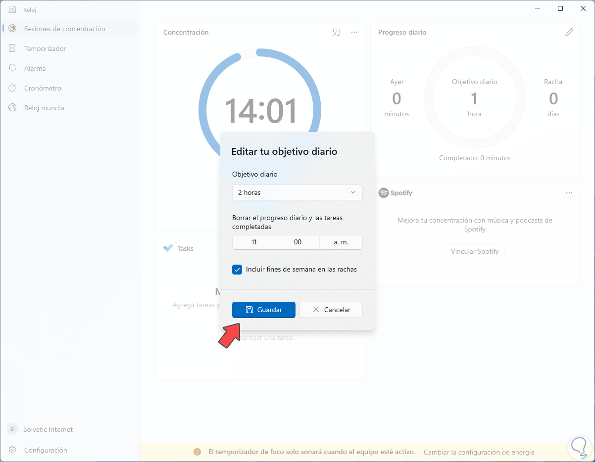Click the globe Reloj mundial icon
The width and height of the screenshot is (595, 462).
coord(13,108)
